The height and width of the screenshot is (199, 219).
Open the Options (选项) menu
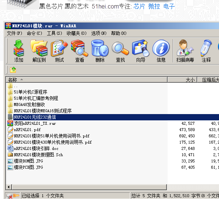pos(99,33)
